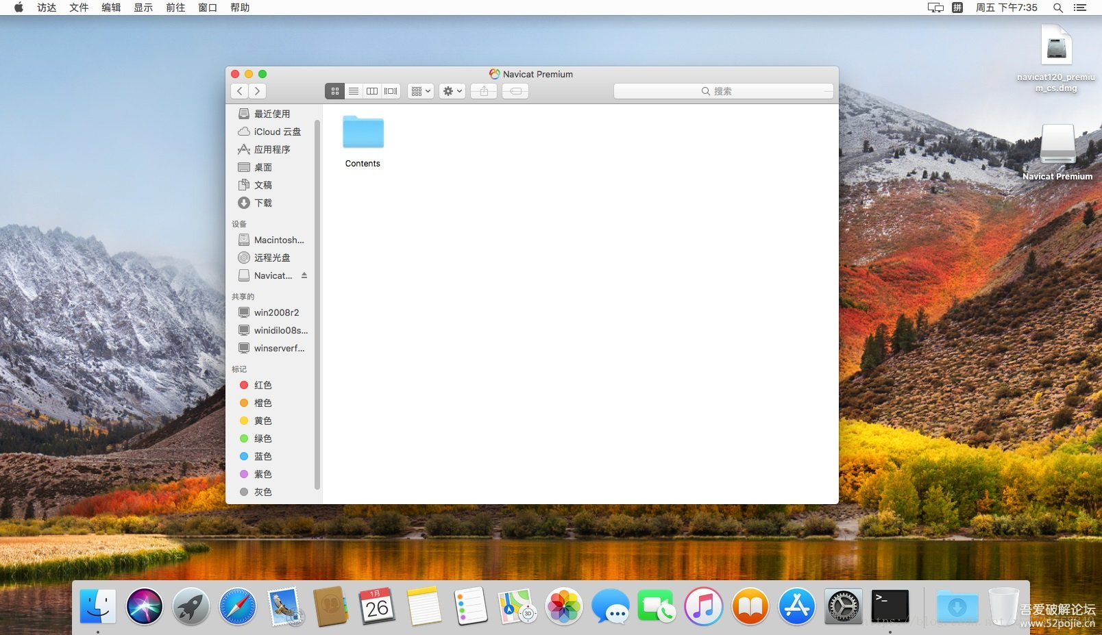Click the search field

click(724, 91)
